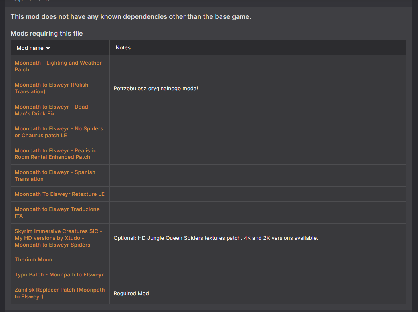418x312 pixels.
Task: Open the No Spiders or Chaurus patch LE link
Action: pos(59,132)
